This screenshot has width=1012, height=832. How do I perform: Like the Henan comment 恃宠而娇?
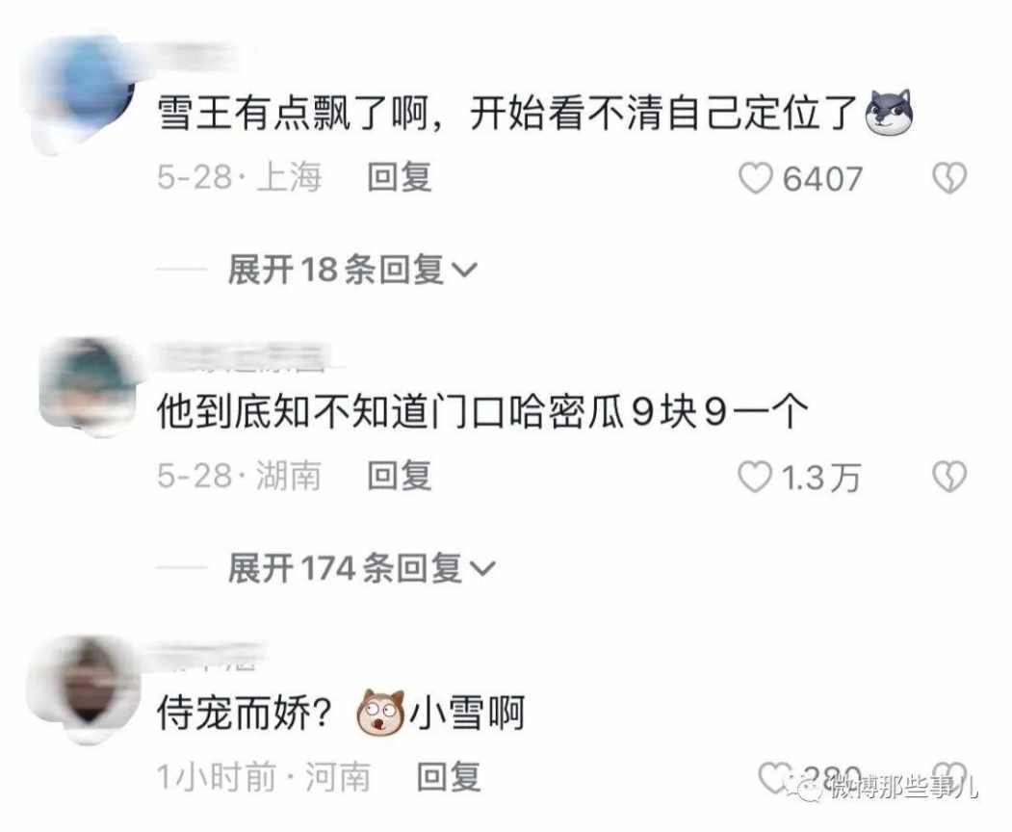click(774, 777)
